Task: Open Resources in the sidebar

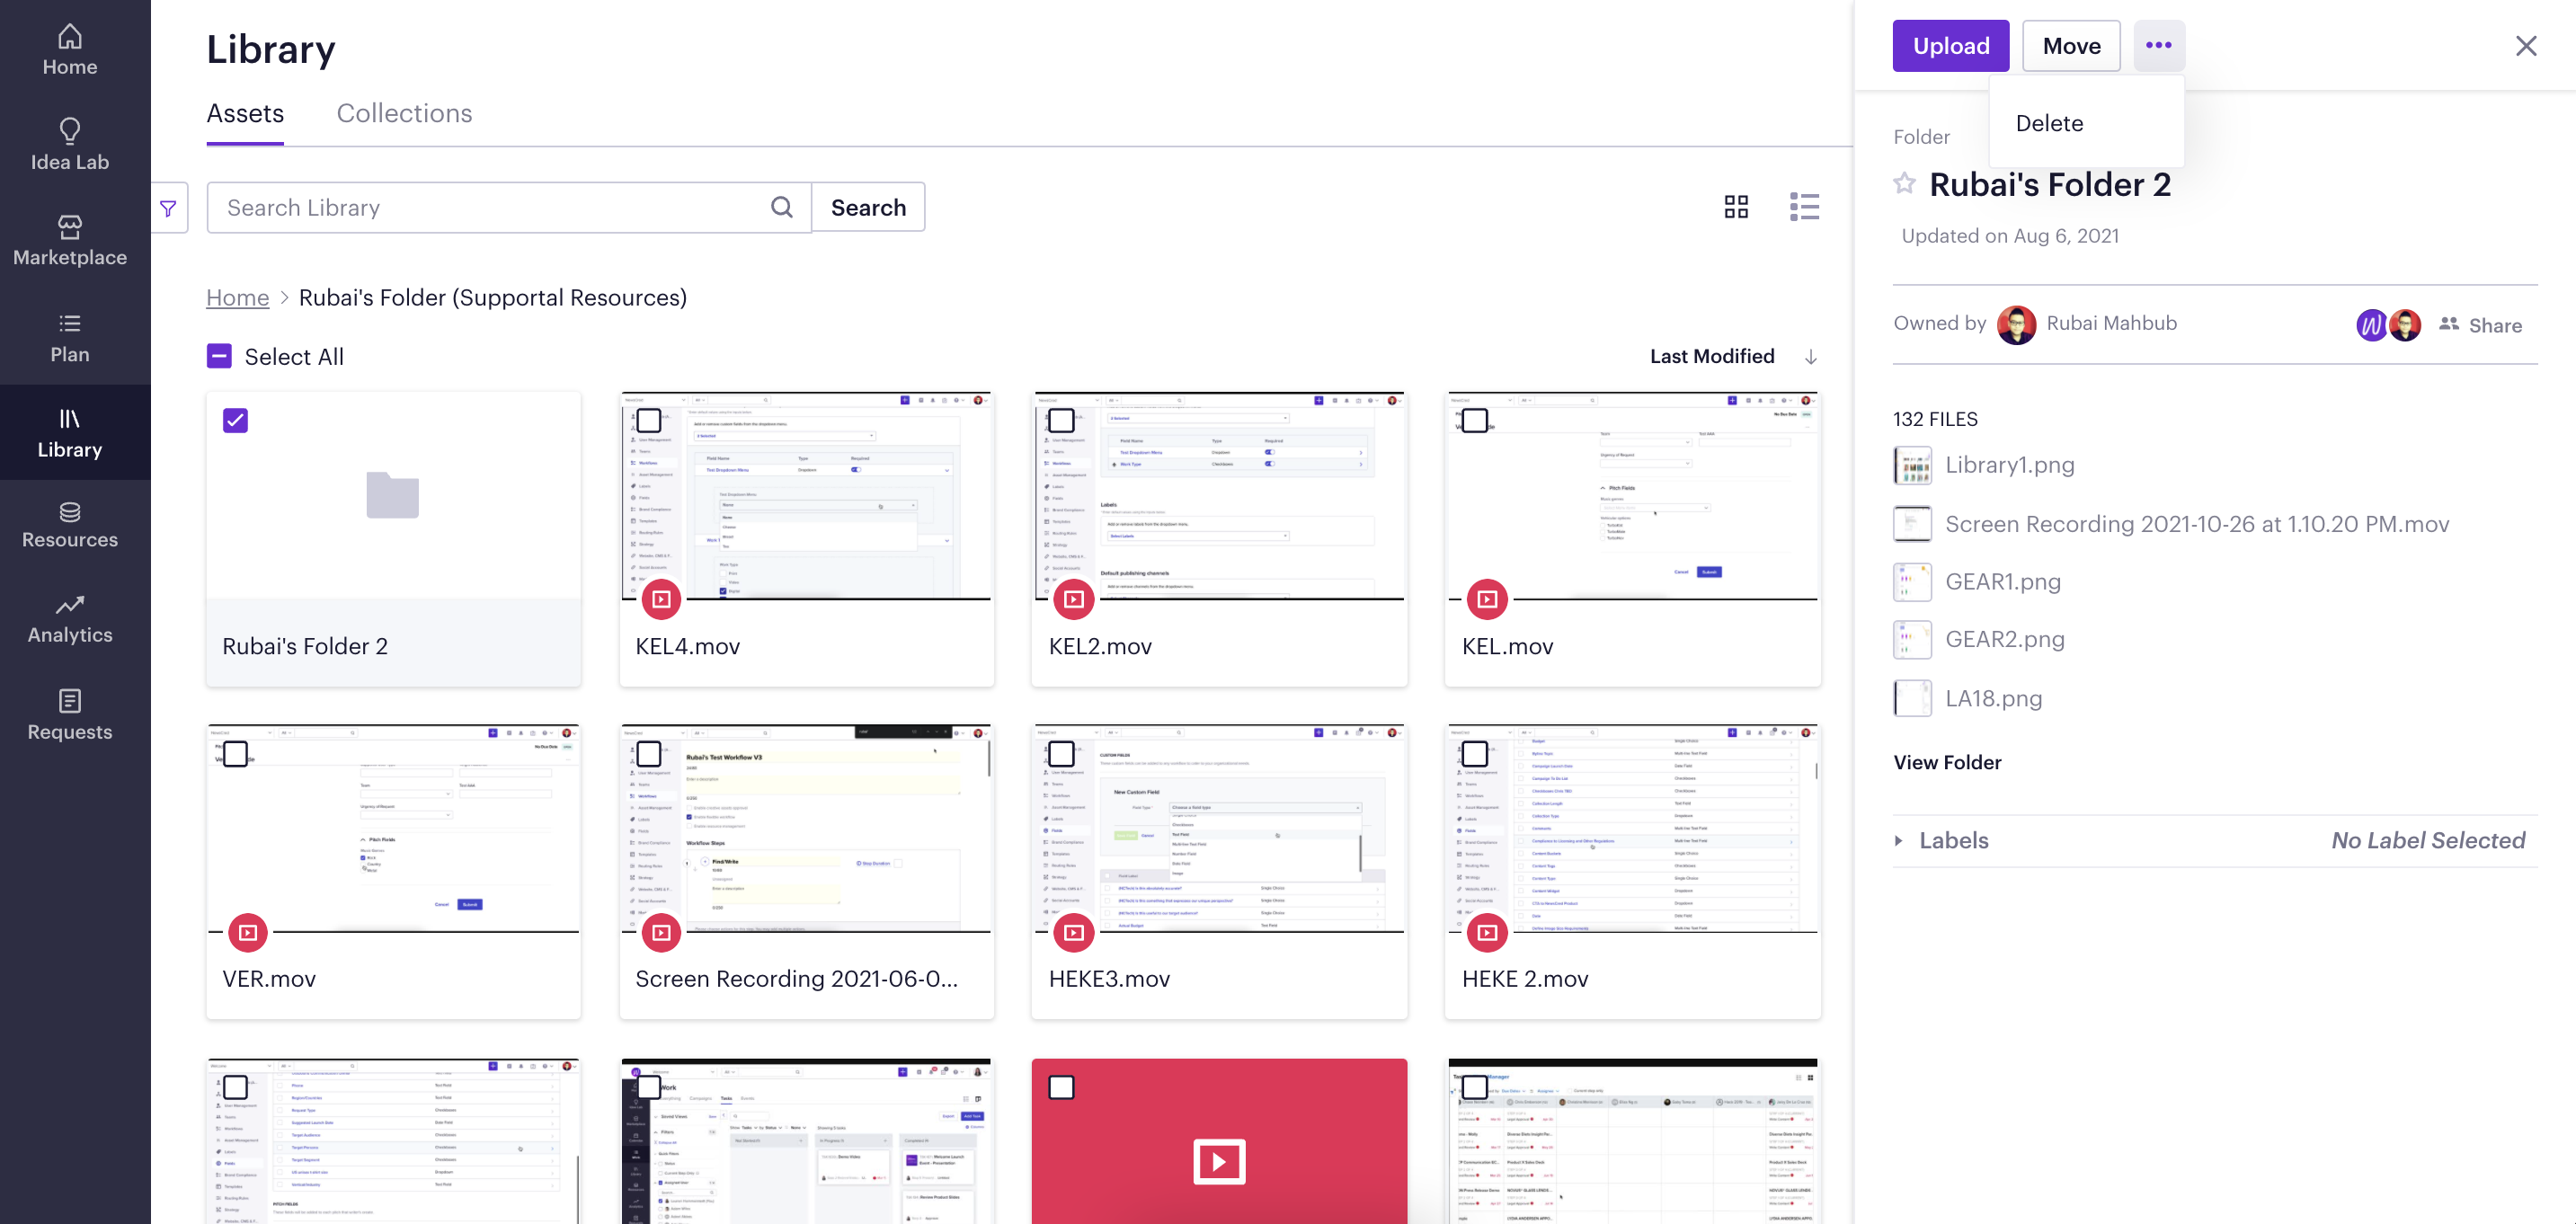Action: click(x=69, y=525)
